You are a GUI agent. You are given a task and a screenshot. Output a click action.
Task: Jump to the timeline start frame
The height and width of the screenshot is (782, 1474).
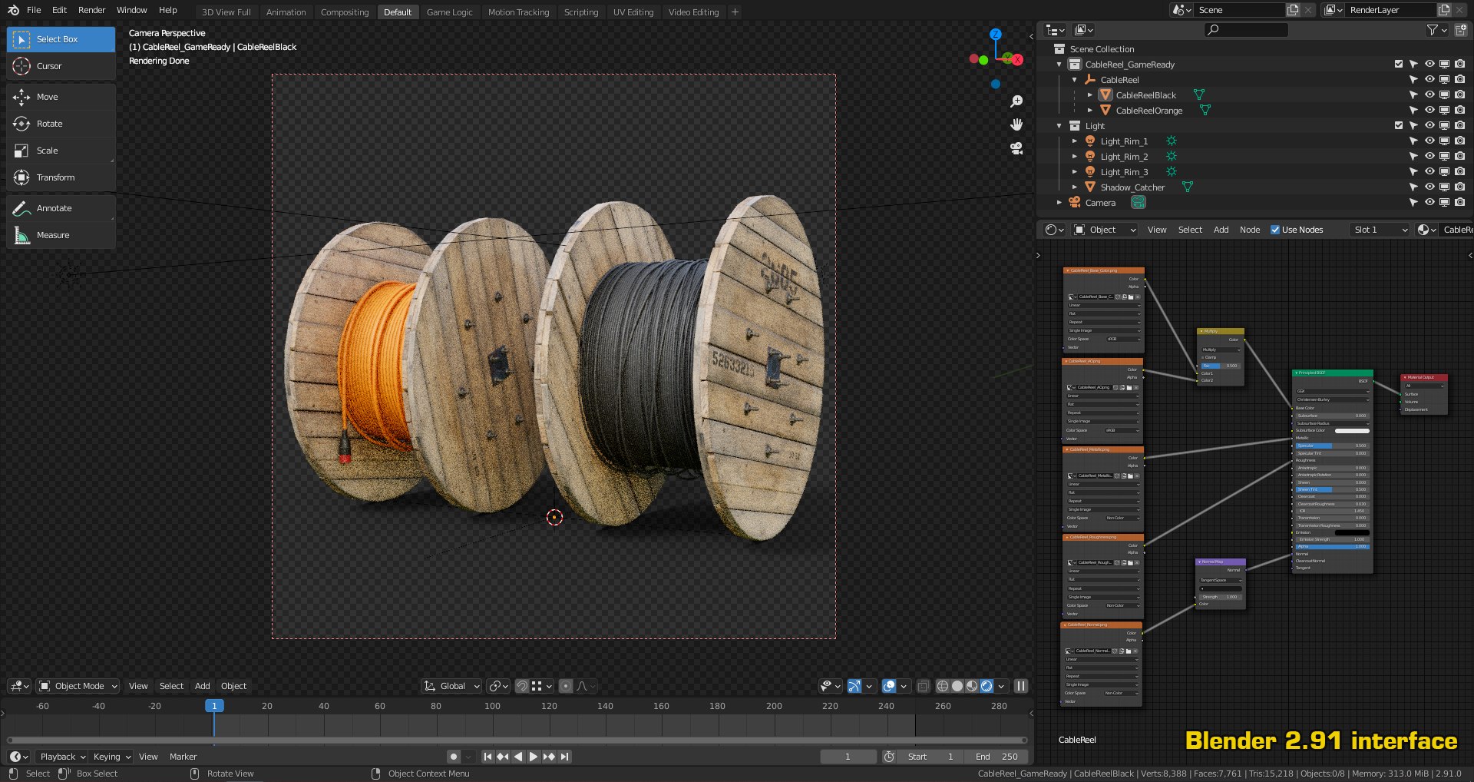click(487, 757)
